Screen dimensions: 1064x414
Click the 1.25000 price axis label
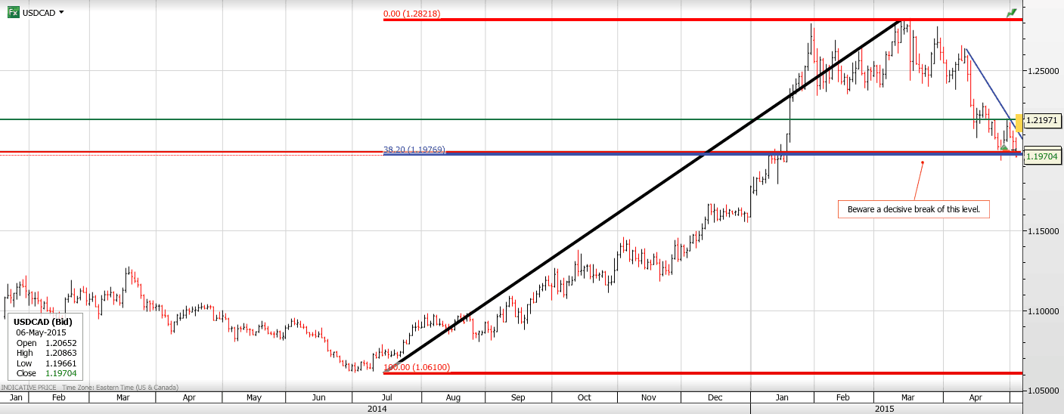(x=1042, y=71)
